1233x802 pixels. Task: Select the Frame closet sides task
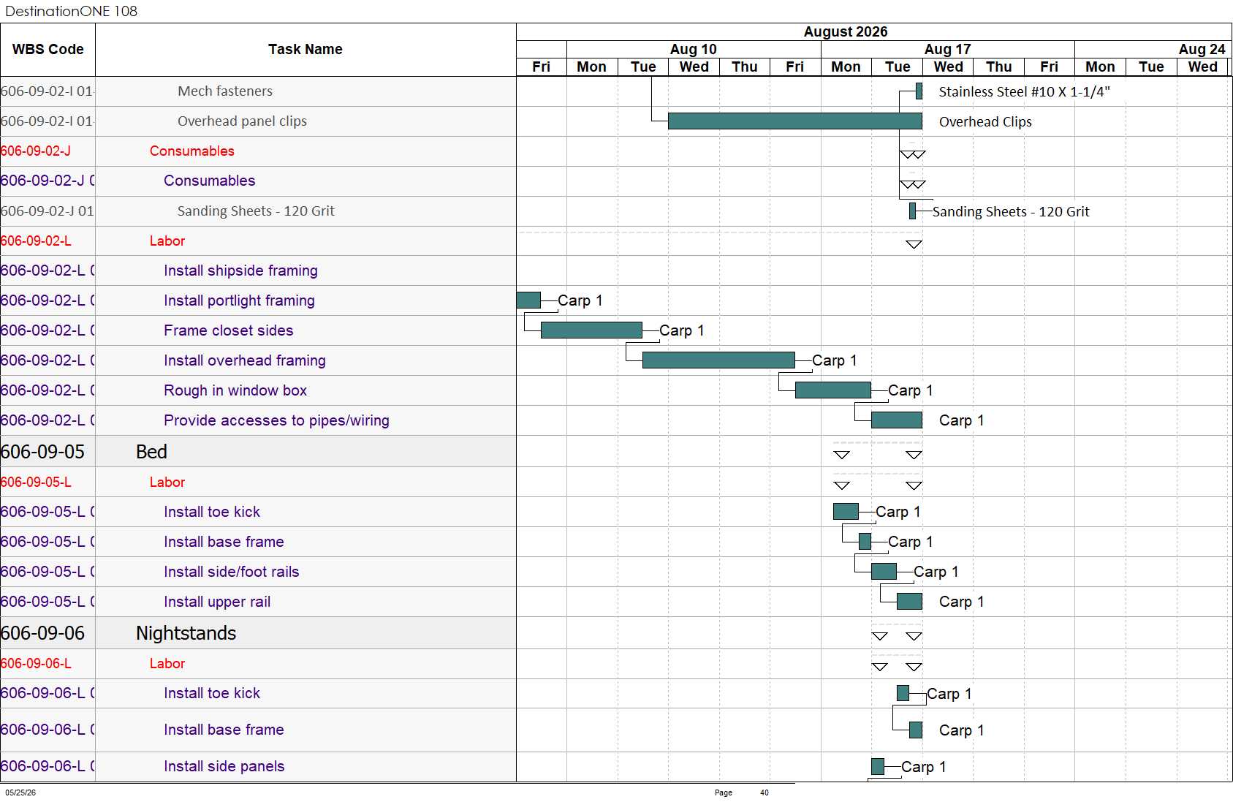point(229,331)
